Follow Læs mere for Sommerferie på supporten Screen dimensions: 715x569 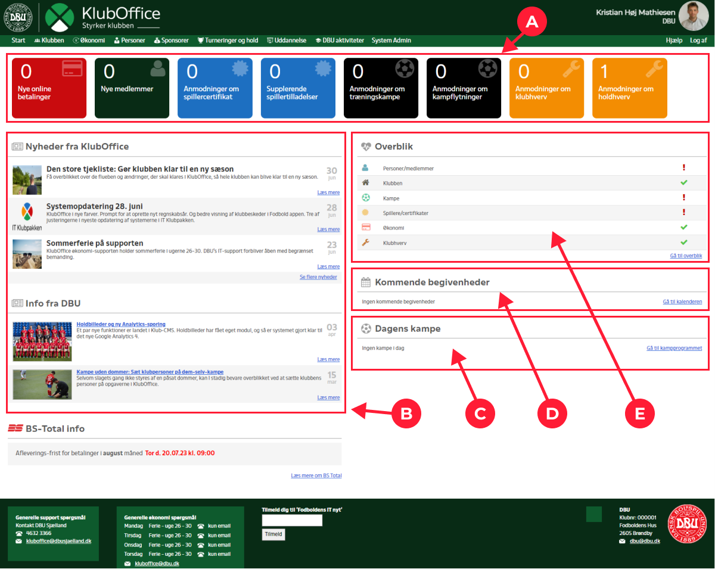[x=329, y=266]
